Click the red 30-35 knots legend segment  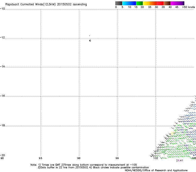click(x=160, y=3)
